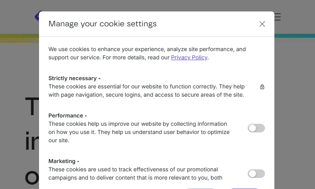The width and height of the screenshot is (315, 189).
Task: Turn on the Marketing cookies switch
Action: pos(256,174)
